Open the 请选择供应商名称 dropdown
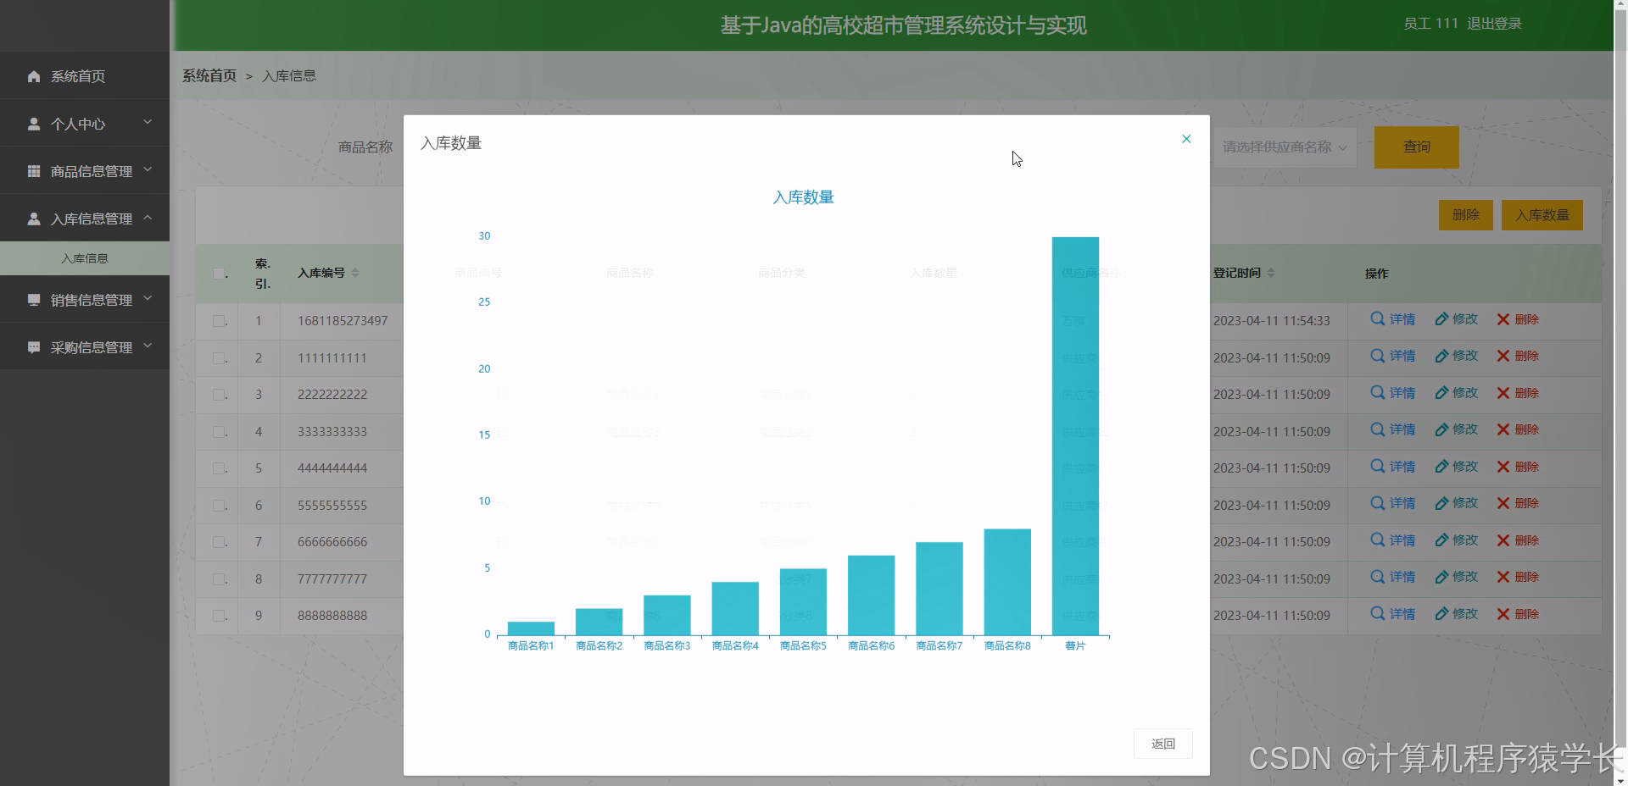Screen dimensions: 1628x786 [x=1284, y=147]
